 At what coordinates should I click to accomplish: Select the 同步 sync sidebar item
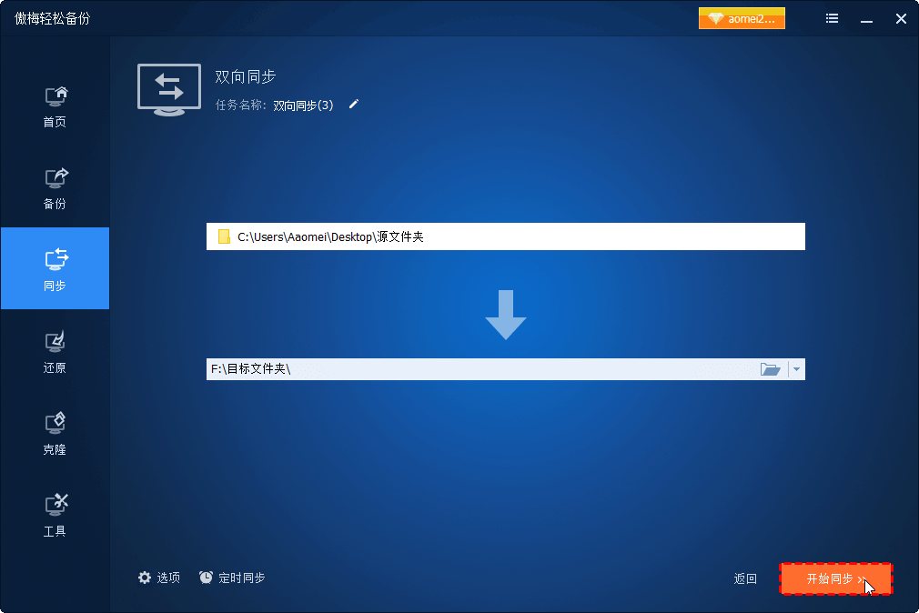click(x=56, y=268)
